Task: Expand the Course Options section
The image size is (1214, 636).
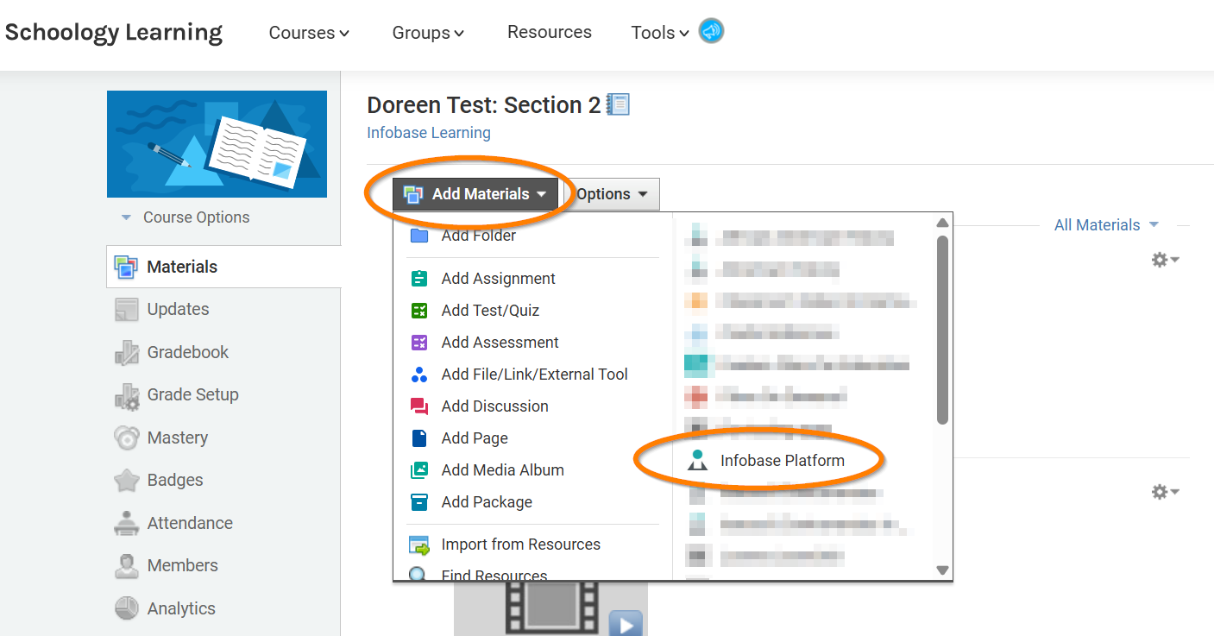Action: (x=186, y=217)
